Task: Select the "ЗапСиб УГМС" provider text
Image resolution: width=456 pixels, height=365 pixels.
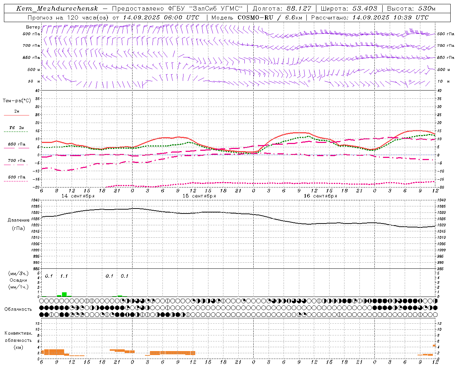Action: point(216,9)
